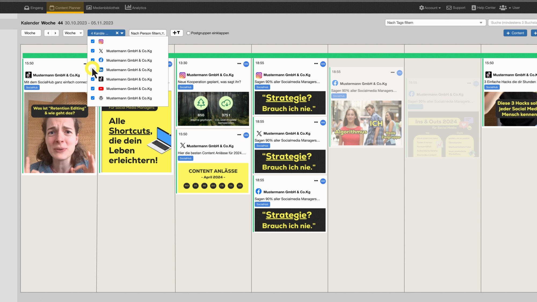Open the Eingang inbox tab
Viewport: 537px width, 302px height.
click(x=34, y=8)
